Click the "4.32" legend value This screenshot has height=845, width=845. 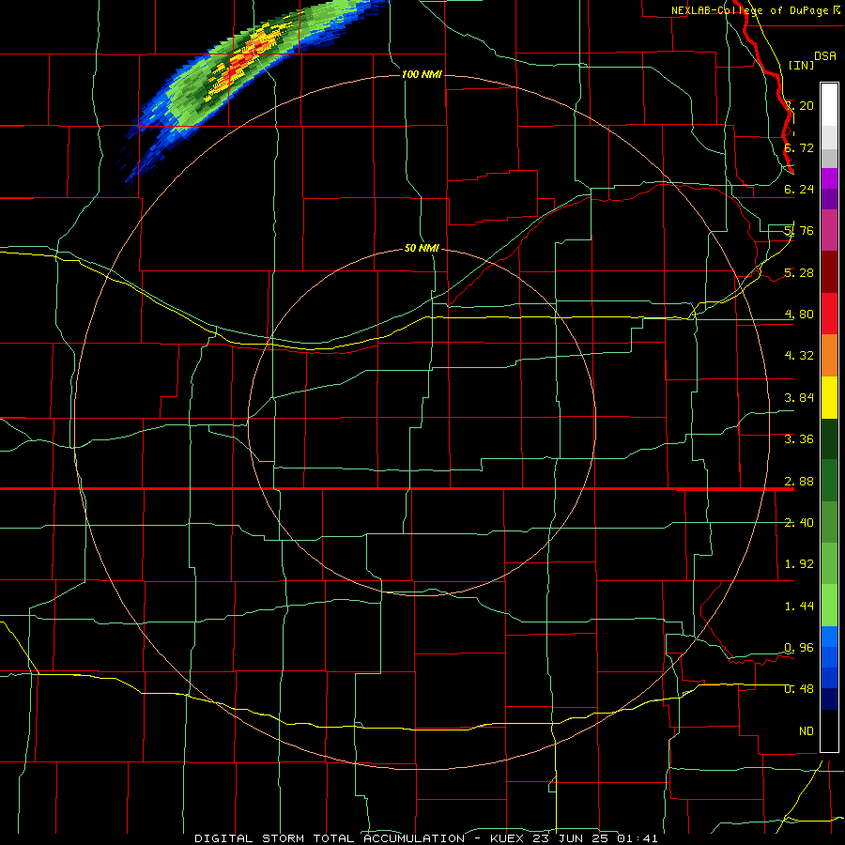pos(799,355)
